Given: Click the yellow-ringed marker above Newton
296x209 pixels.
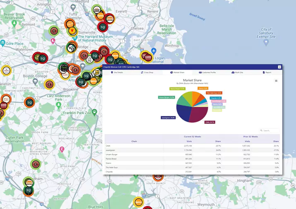Looking at the screenshot, I should click(6, 70).
